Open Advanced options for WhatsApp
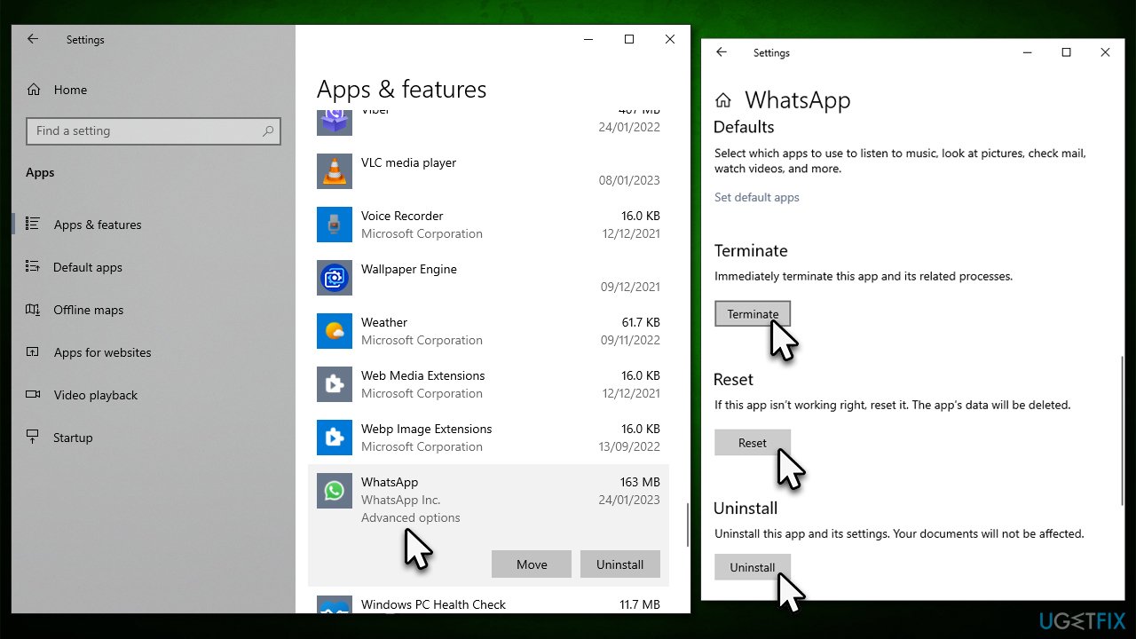Viewport: 1136px width, 639px height. 410,517
